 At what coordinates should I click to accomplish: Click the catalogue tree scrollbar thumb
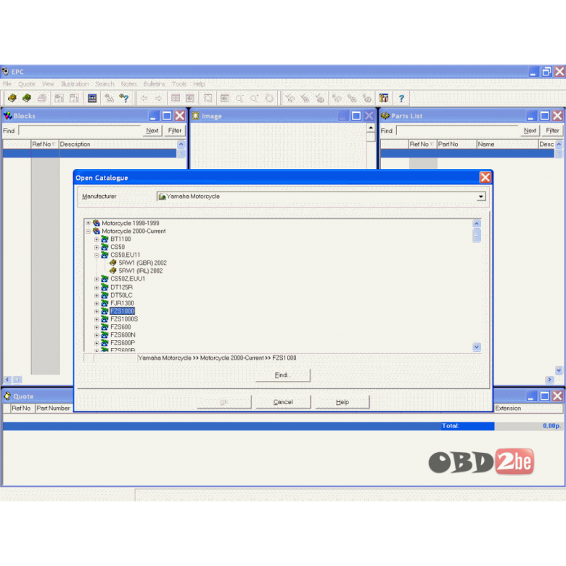pyautogui.click(x=477, y=235)
